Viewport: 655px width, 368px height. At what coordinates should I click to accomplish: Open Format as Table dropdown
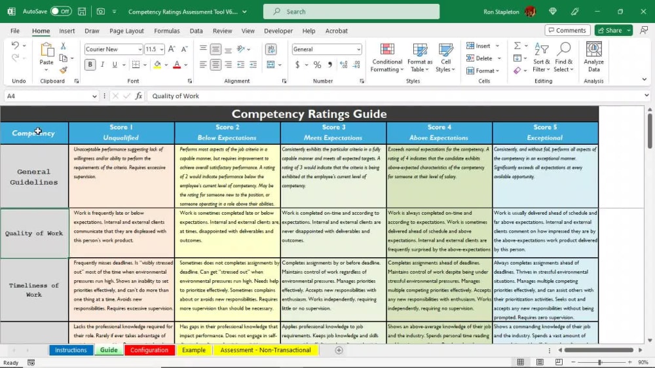pyautogui.click(x=420, y=58)
